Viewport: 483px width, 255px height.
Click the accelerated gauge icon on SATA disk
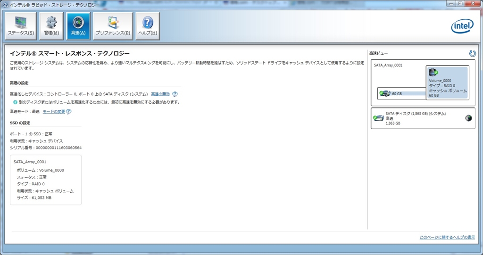pyautogui.click(x=468, y=118)
